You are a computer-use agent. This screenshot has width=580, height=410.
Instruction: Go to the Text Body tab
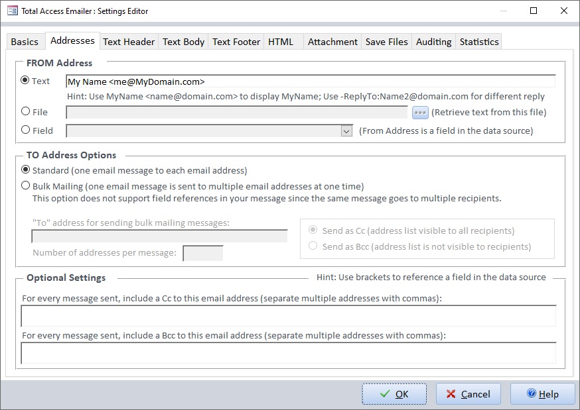tap(183, 42)
